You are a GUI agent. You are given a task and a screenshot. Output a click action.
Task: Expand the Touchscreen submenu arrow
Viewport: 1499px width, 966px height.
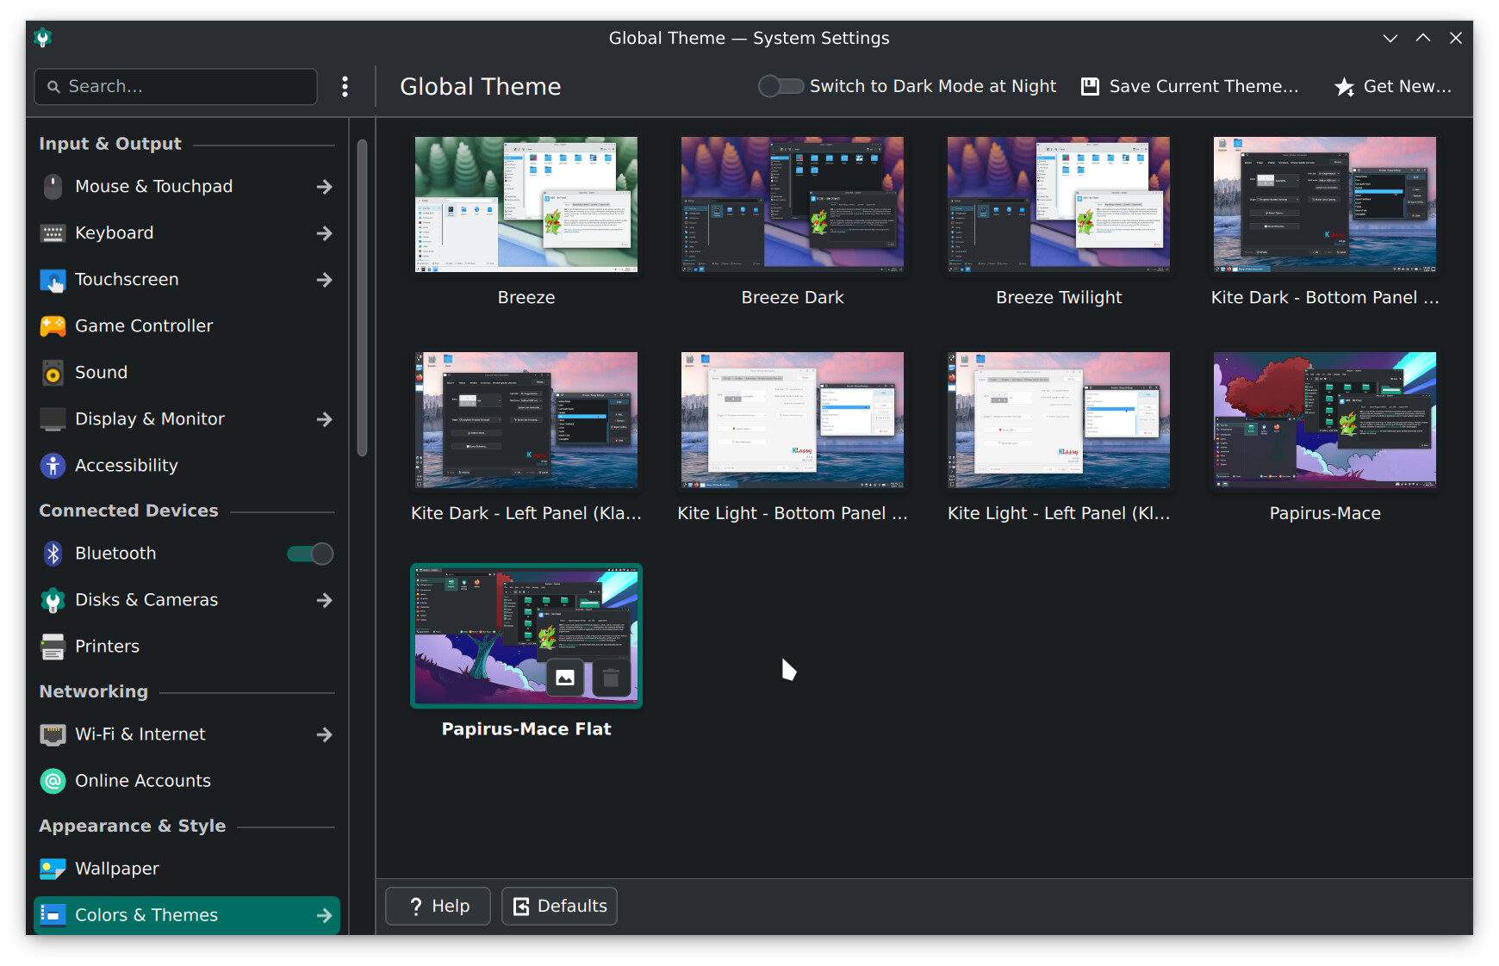click(324, 280)
